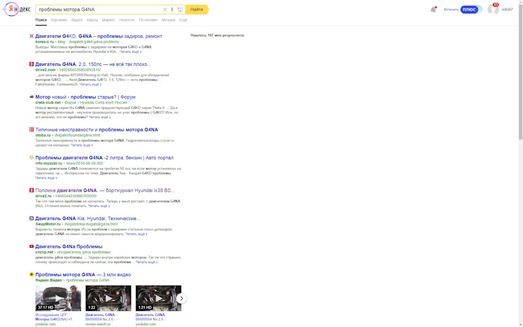Go to the Новости tab

(127, 20)
